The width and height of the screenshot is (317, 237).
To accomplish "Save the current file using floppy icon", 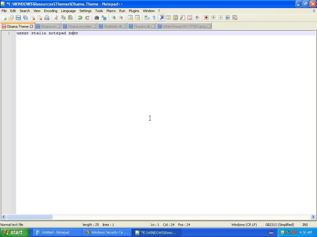I will (18, 18).
